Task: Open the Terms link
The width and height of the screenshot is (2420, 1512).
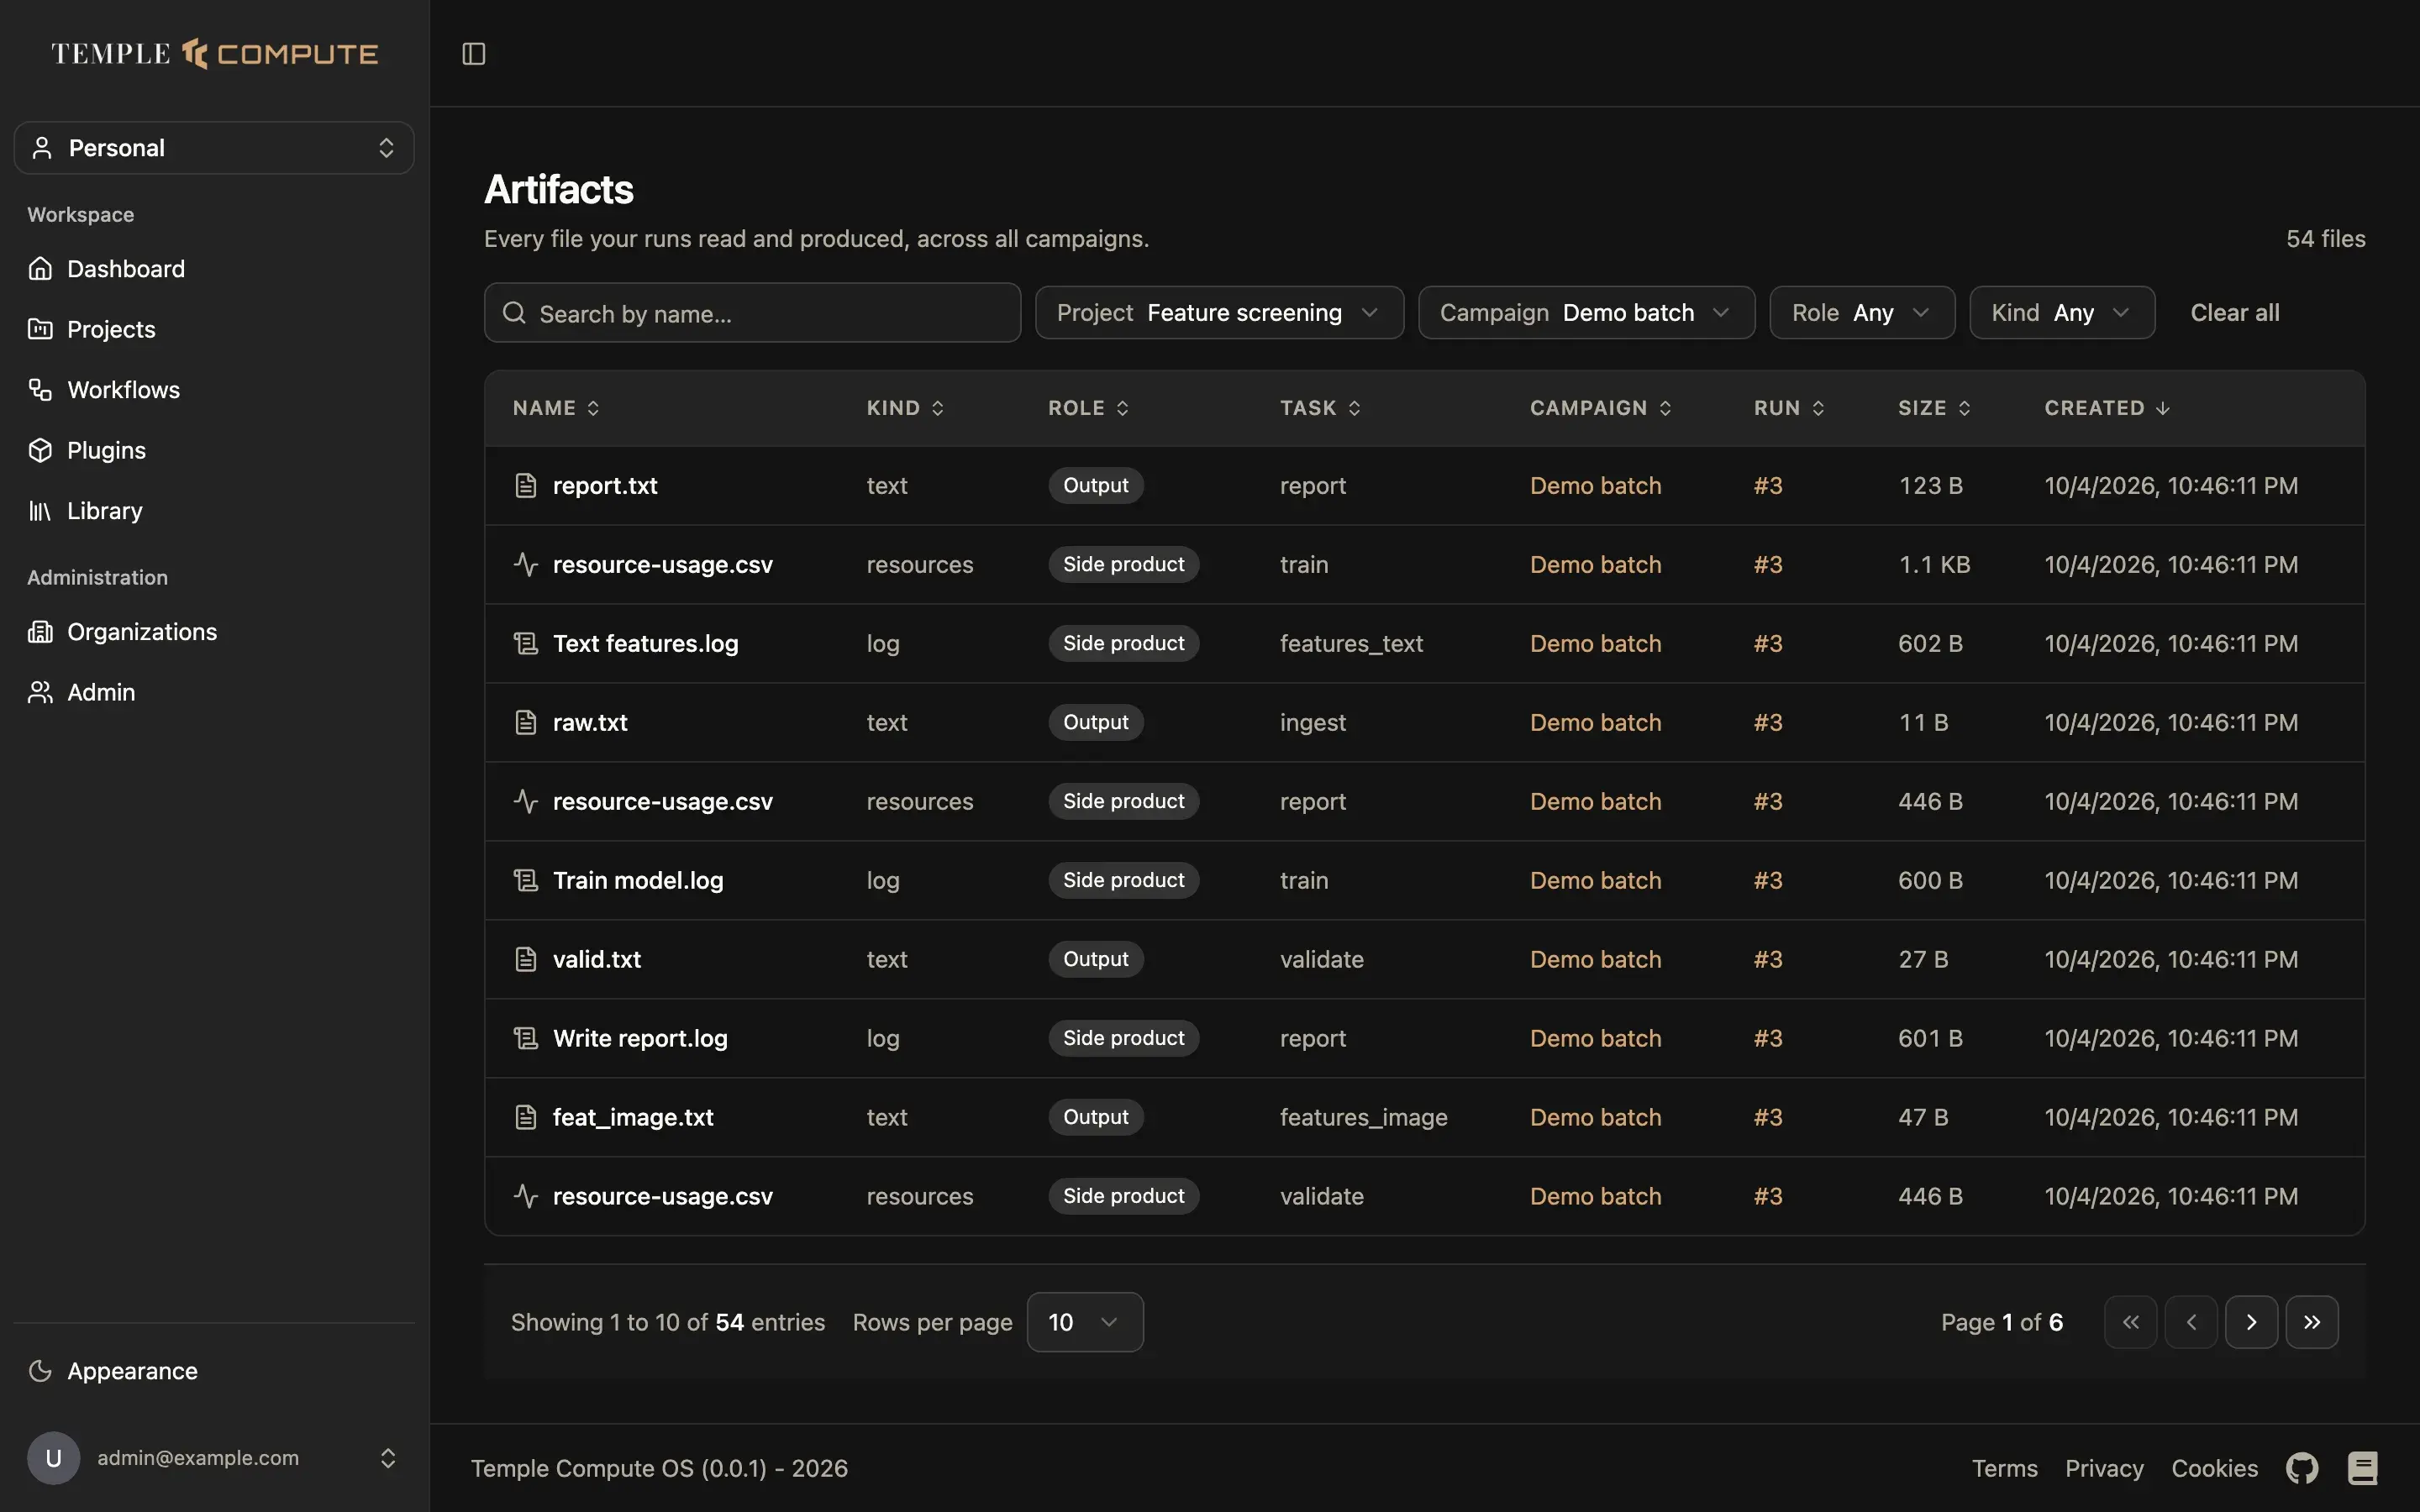Action: point(2004,1468)
